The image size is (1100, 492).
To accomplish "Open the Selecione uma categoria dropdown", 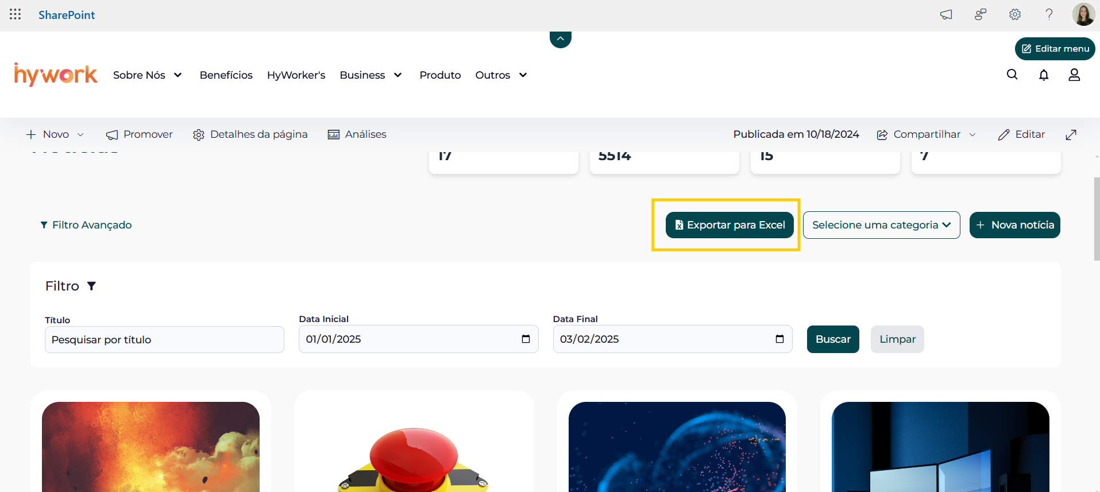I will pos(881,225).
